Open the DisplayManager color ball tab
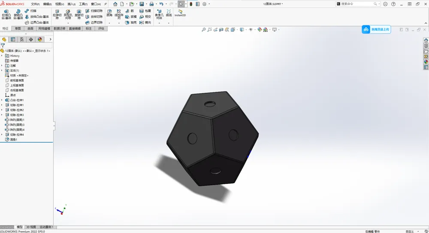This screenshot has height=233, width=429. pos(40,40)
